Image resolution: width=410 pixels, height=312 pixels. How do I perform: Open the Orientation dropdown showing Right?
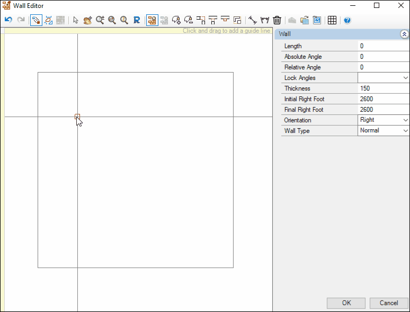(x=405, y=120)
